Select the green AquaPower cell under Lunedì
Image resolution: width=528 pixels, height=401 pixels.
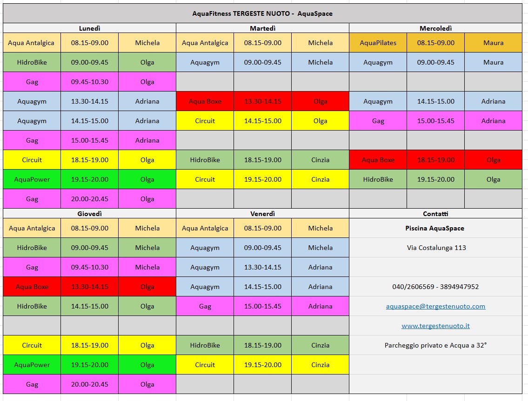32,179
